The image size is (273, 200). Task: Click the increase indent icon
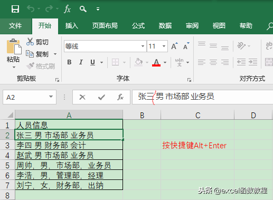253,62
